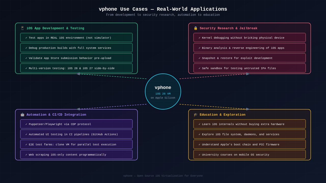Select 'Safe sandbox for testing untrusted IPA files'
326x183 pixels.
click(x=250, y=68)
